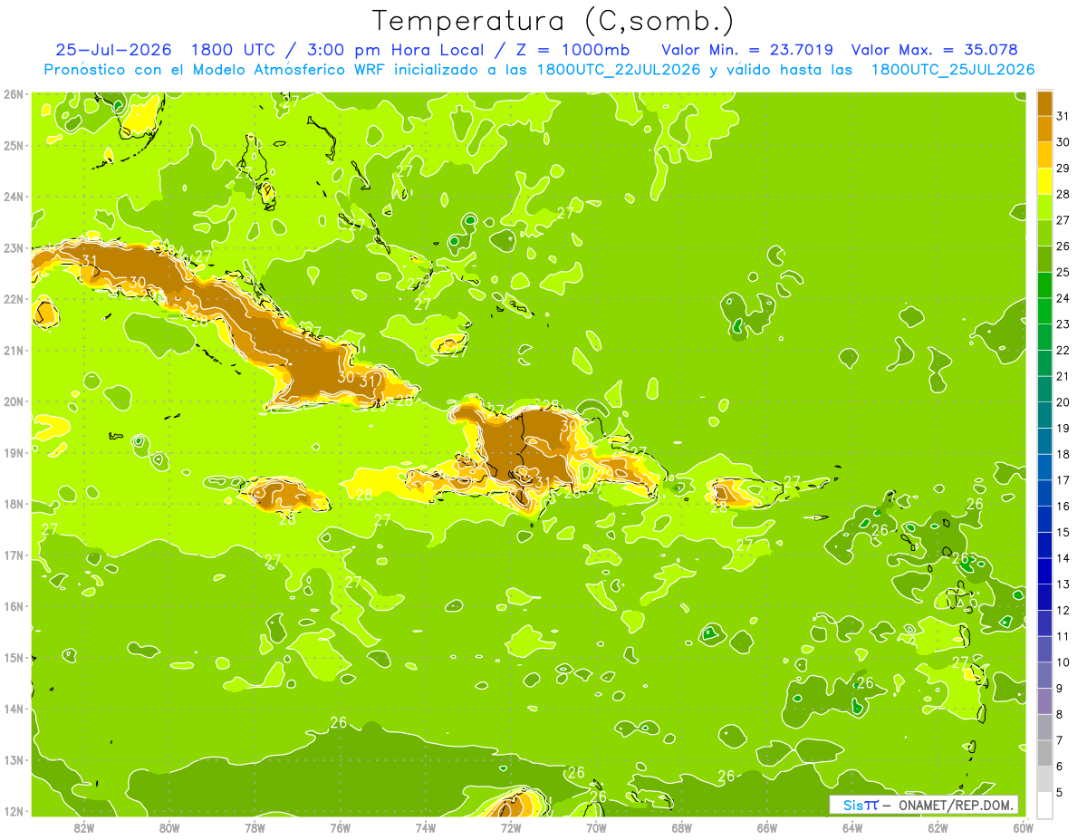Click the orange legend band between 29 and 30
Image resolution: width=1087 pixels, height=840 pixels.
coord(1044,155)
